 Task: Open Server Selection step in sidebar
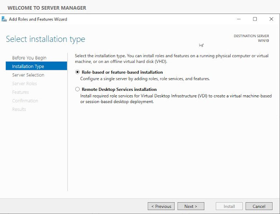(28, 75)
